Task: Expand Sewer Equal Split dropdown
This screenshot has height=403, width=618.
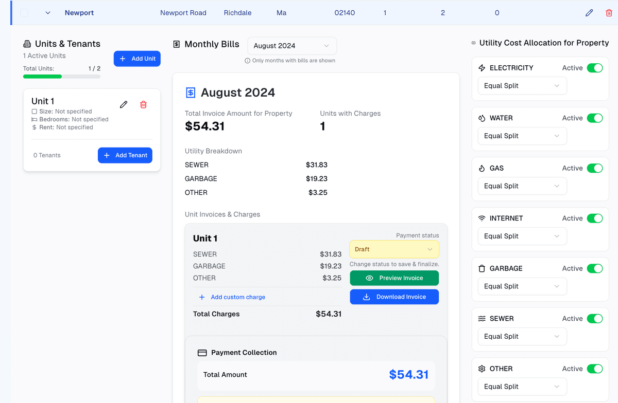Action: 522,337
